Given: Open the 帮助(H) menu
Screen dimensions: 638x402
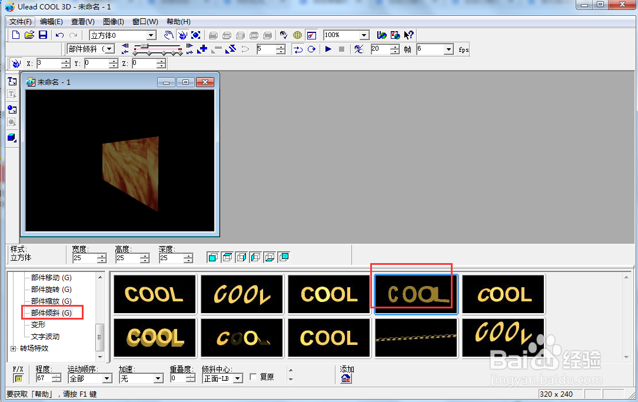Looking at the screenshot, I should 178,22.
